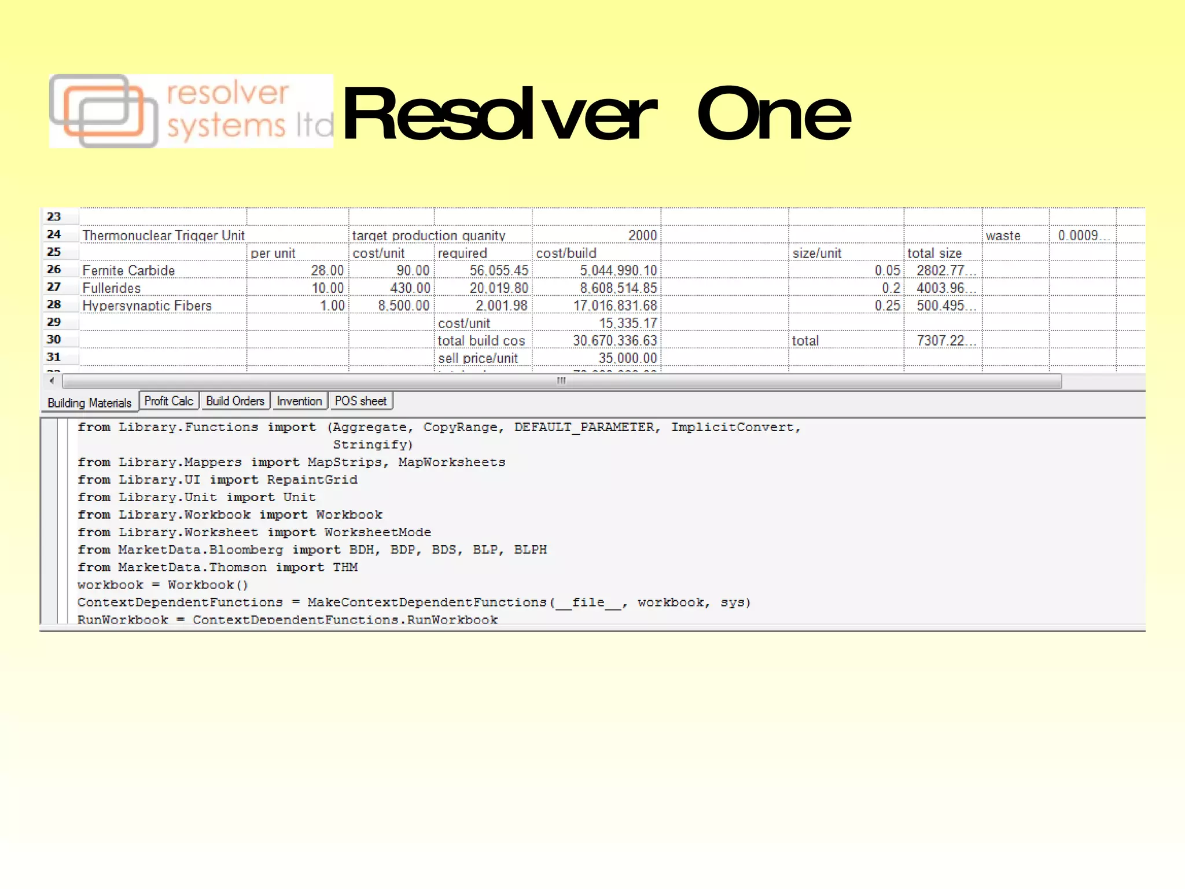Click the horizontal scrollbar thumb of the grid

[561, 381]
